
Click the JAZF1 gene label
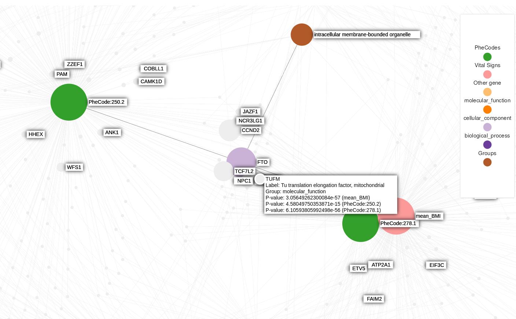coord(250,111)
